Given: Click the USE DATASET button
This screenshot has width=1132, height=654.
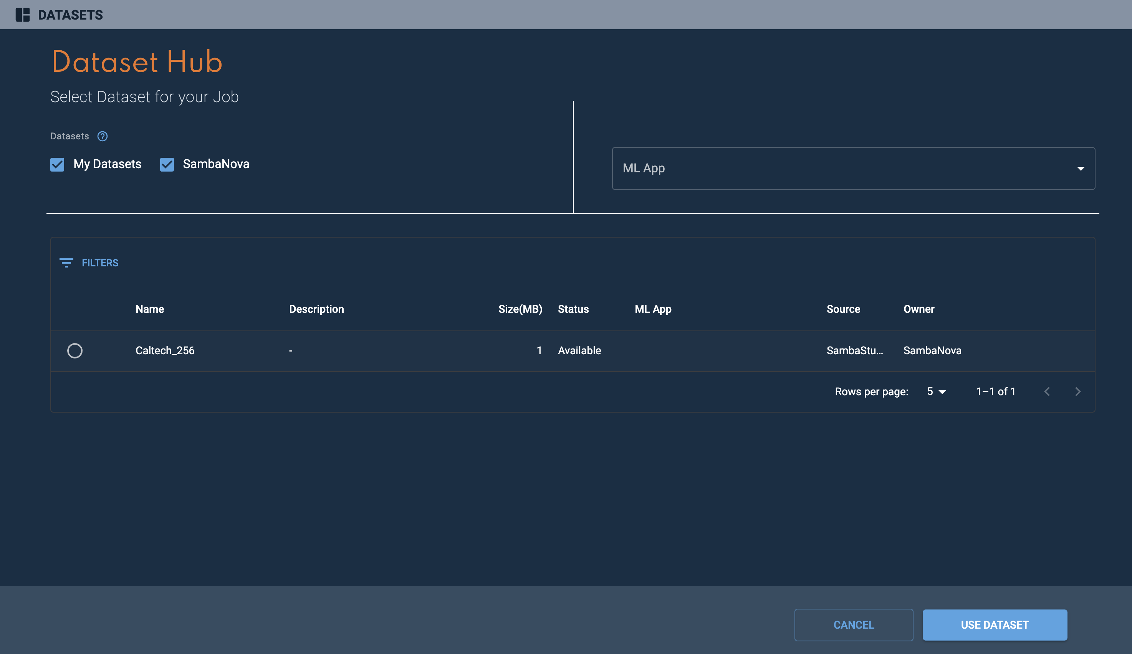Looking at the screenshot, I should 995,624.
